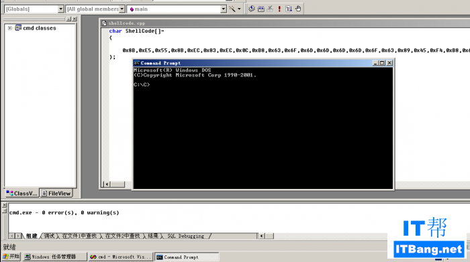Click the Compile icon in build toolbar
This screenshot has width=470, height=262.
click(x=252, y=9)
